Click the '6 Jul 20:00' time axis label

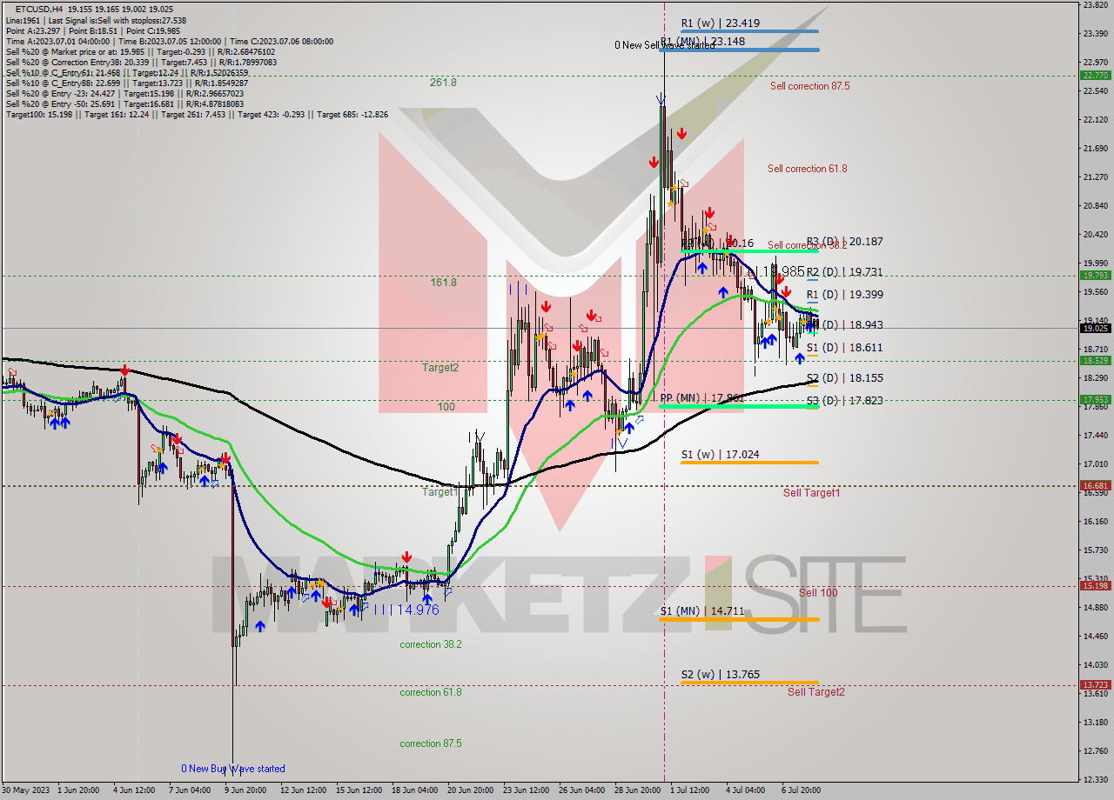coord(801,790)
